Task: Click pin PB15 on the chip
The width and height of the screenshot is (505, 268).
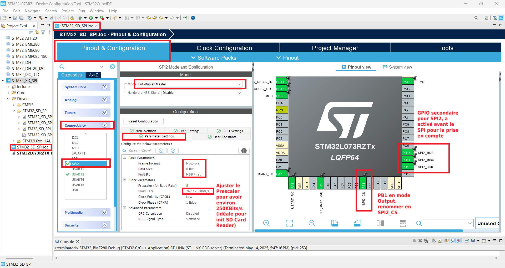Action: point(408,153)
